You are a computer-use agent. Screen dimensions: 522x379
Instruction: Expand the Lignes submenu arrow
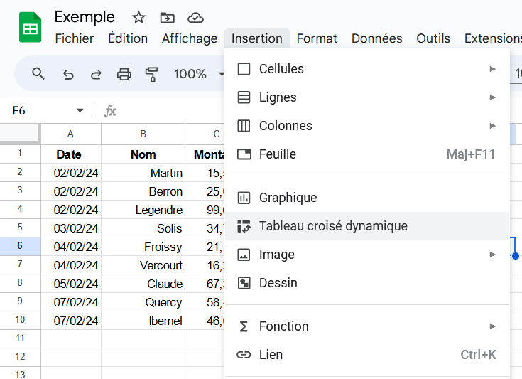tap(492, 97)
